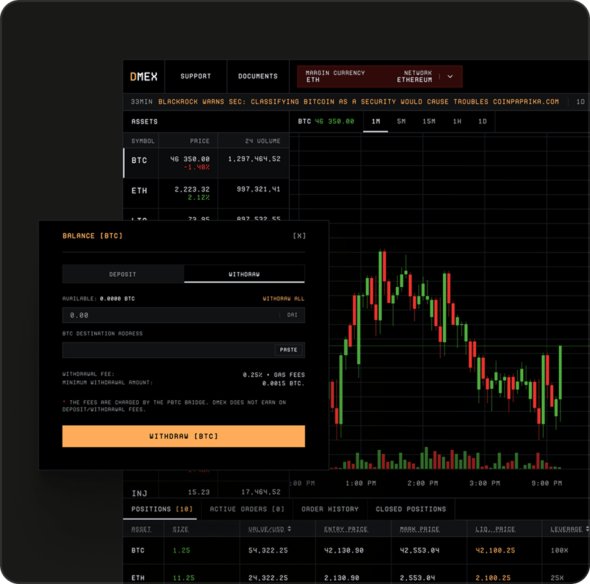590x584 pixels.
Task: Switch to the Deposit tab
Action: (123, 274)
